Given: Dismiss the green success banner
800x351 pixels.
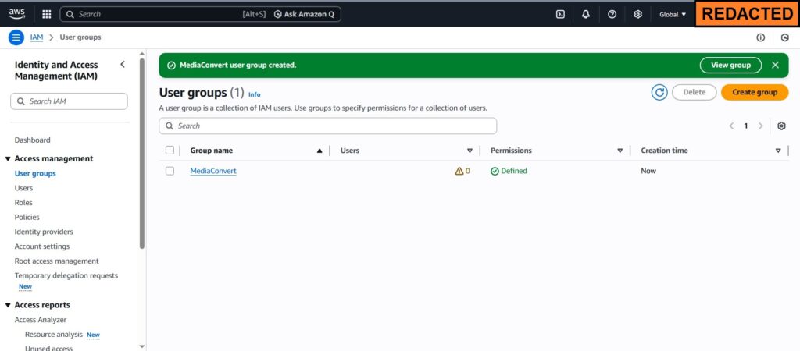Looking at the screenshot, I should click(775, 66).
